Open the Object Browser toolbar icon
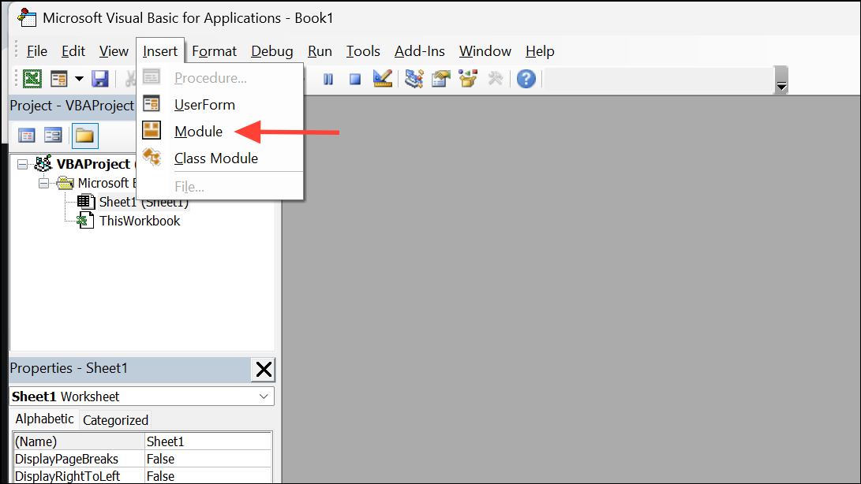The width and height of the screenshot is (861, 484). tap(468, 79)
